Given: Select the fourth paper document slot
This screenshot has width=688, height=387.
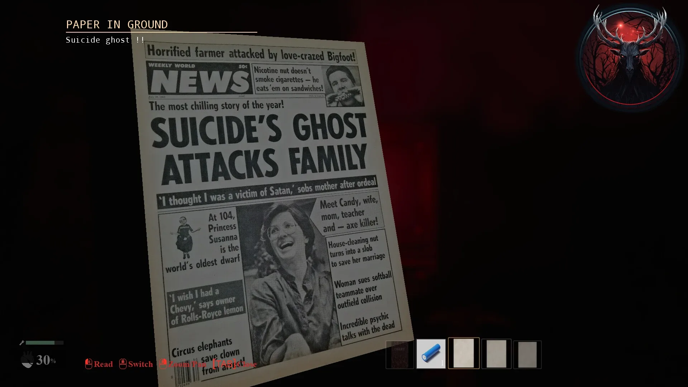Looking at the screenshot, I should (496, 353).
